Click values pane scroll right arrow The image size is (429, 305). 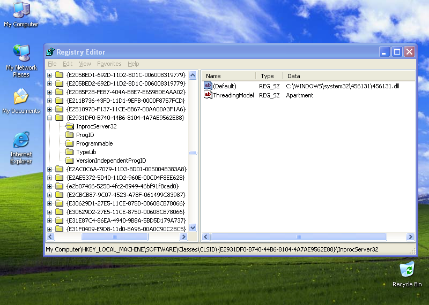point(410,237)
